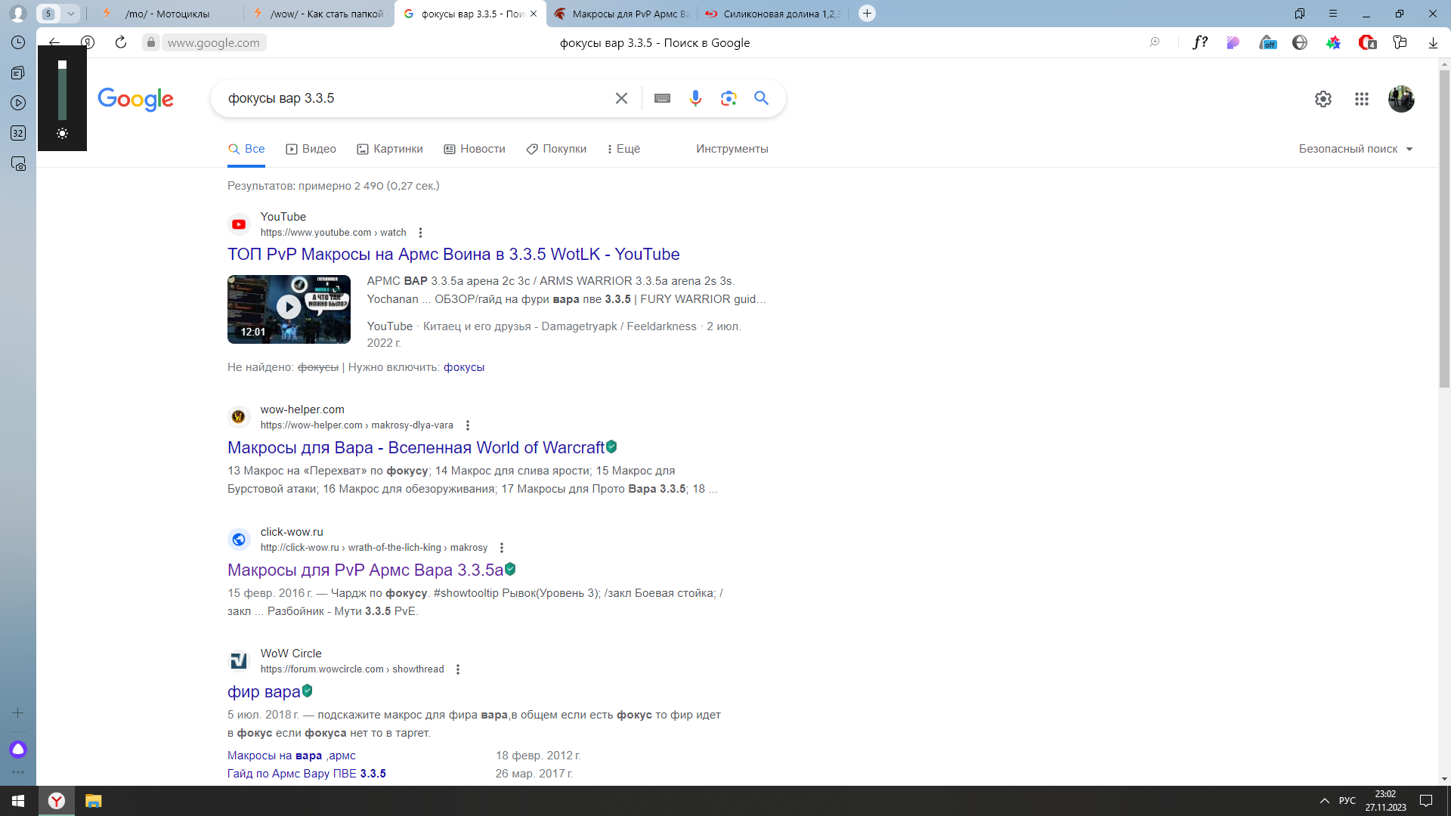Open Инструменты search tools

pos(732,149)
